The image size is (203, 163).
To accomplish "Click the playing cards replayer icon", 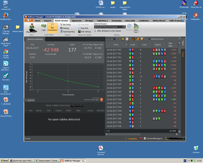I will [x=127, y=39].
